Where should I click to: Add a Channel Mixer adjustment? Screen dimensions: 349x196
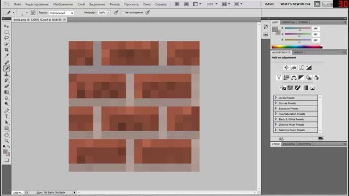point(316,77)
